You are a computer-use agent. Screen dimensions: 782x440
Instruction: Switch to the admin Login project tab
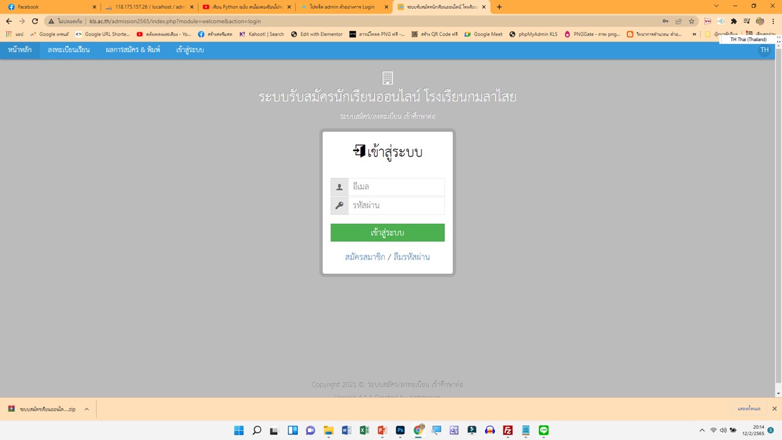tap(344, 7)
